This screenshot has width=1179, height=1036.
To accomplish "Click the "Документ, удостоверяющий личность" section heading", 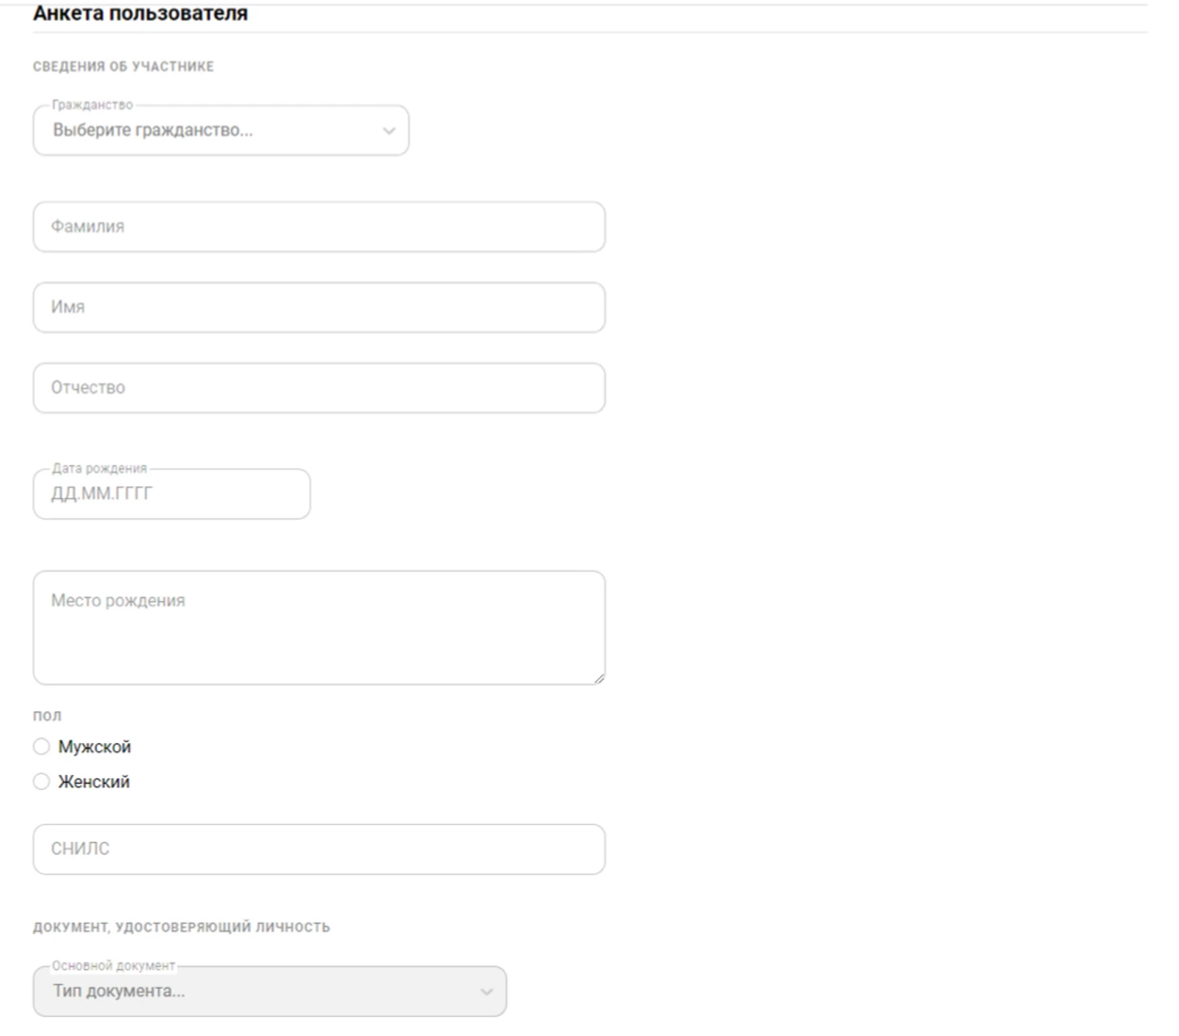I will 182,927.
